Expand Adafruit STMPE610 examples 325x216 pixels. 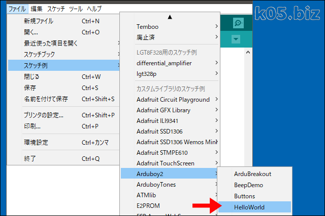point(170,153)
